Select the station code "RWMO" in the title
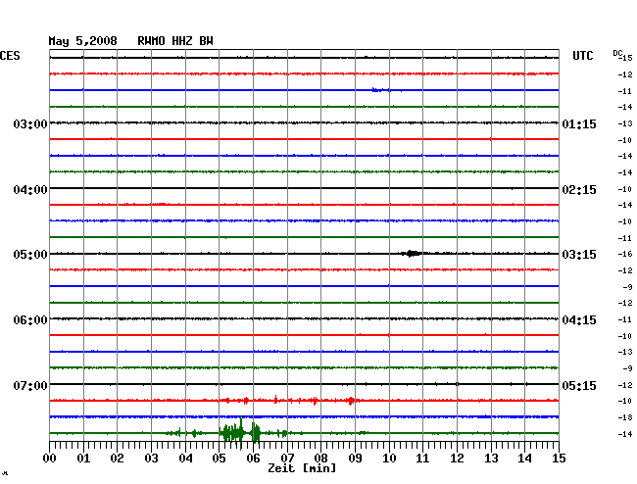This screenshot has width=637, height=484. (x=151, y=41)
